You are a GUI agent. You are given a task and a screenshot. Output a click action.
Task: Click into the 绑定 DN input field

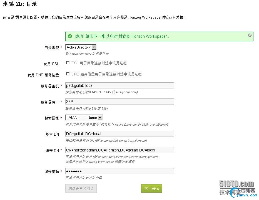coord(119,150)
